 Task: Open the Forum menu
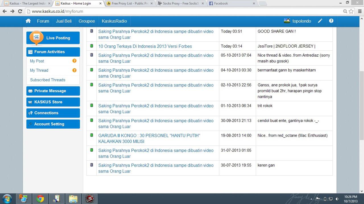point(43,21)
